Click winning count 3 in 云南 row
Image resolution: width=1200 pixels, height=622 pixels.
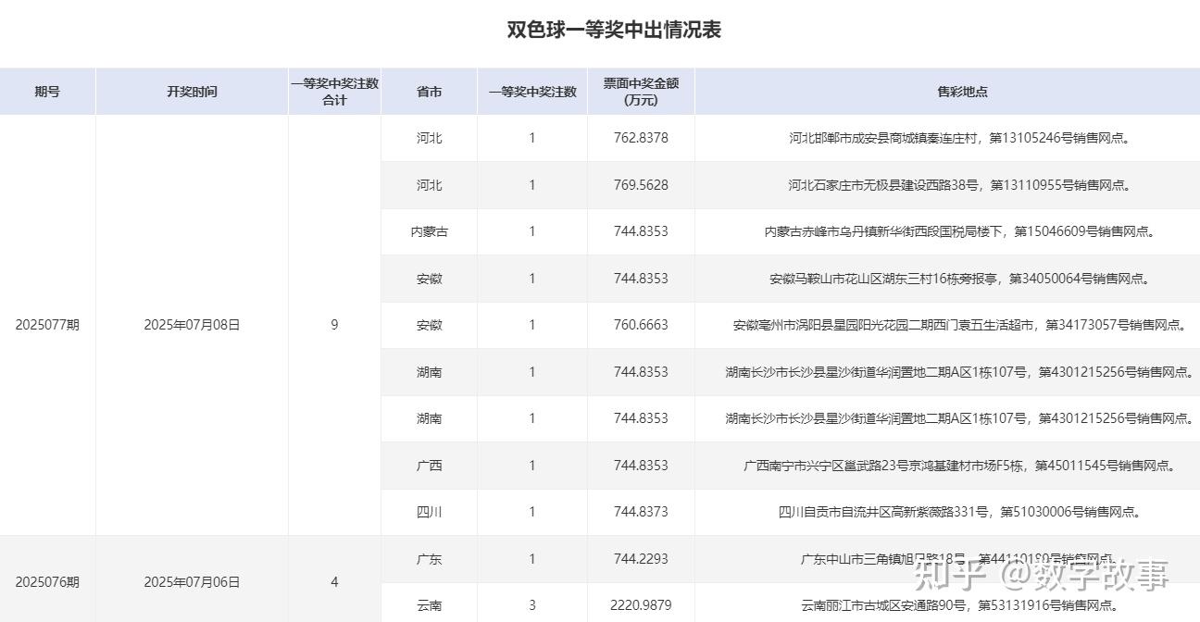pyautogui.click(x=532, y=605)
